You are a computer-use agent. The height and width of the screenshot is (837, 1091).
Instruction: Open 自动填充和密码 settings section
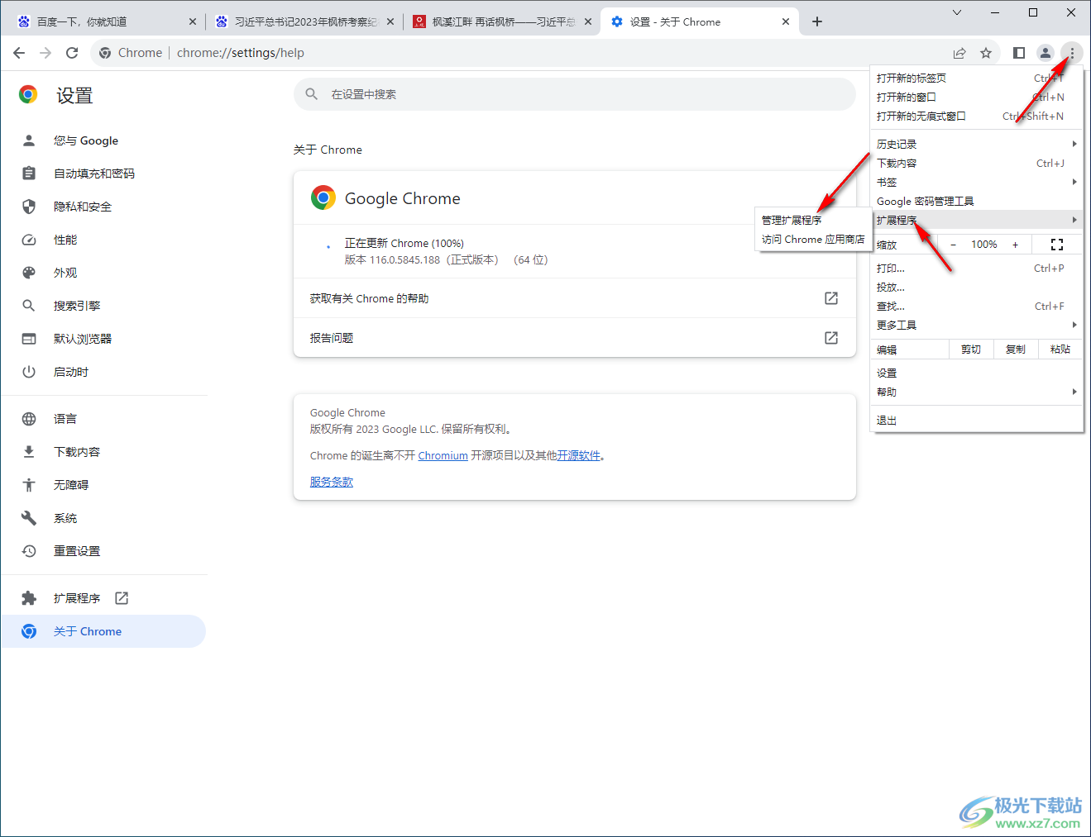(x=103, y=174)
